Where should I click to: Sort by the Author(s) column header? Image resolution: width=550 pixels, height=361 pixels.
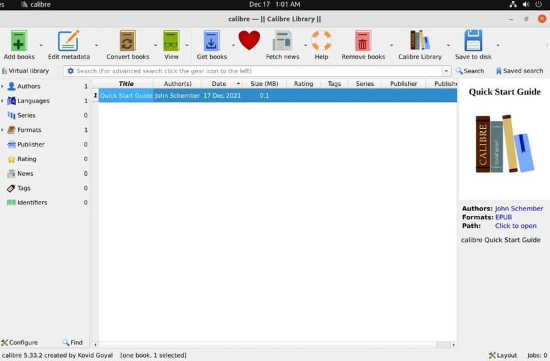click(x=177, y=84)
